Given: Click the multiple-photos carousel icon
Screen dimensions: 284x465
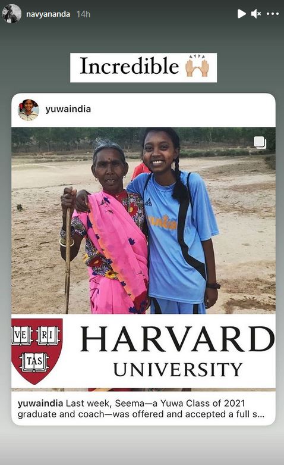Looking at the screenshot, I should (x=260, y=143).
